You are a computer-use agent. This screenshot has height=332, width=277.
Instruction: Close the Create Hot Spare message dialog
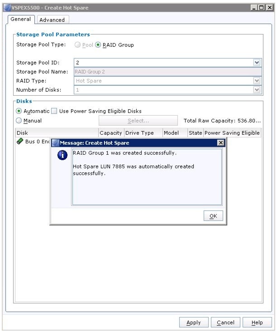click(x=220, y=143)
